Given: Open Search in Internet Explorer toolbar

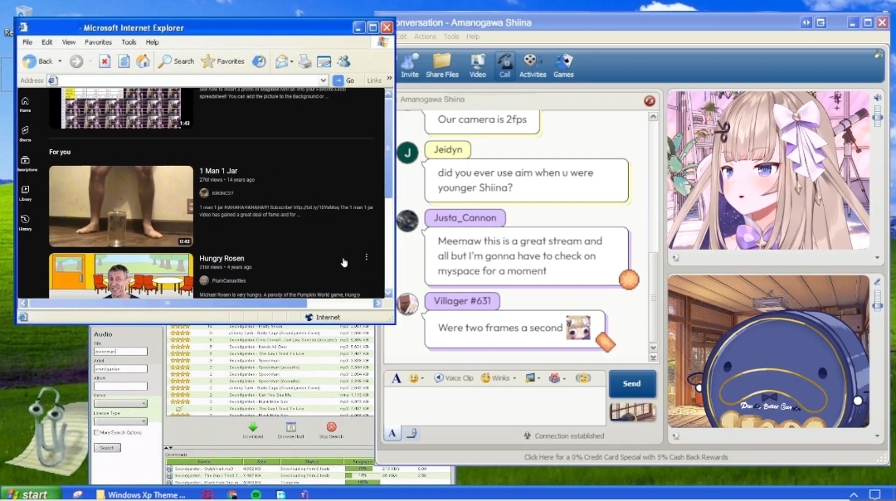Looking at the screenshot, I should pyautogui.click(x=177, y=61).
